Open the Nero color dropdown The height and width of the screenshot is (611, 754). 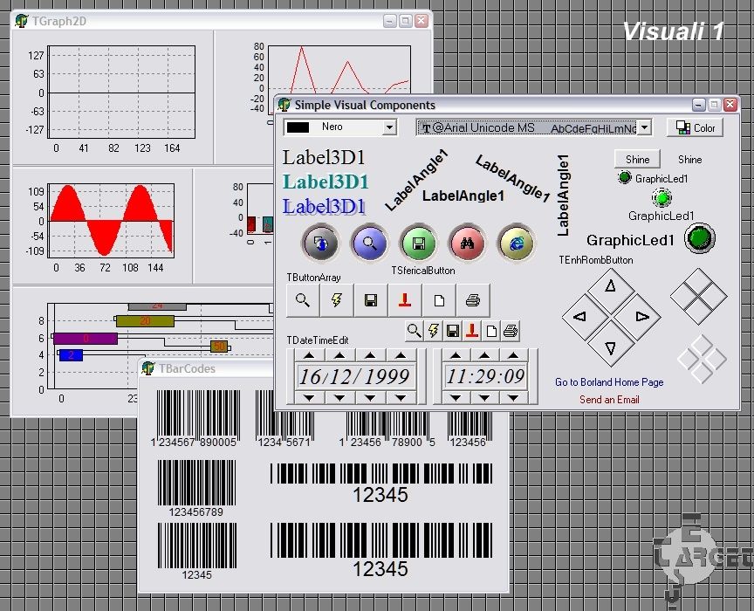coord(389,127)
